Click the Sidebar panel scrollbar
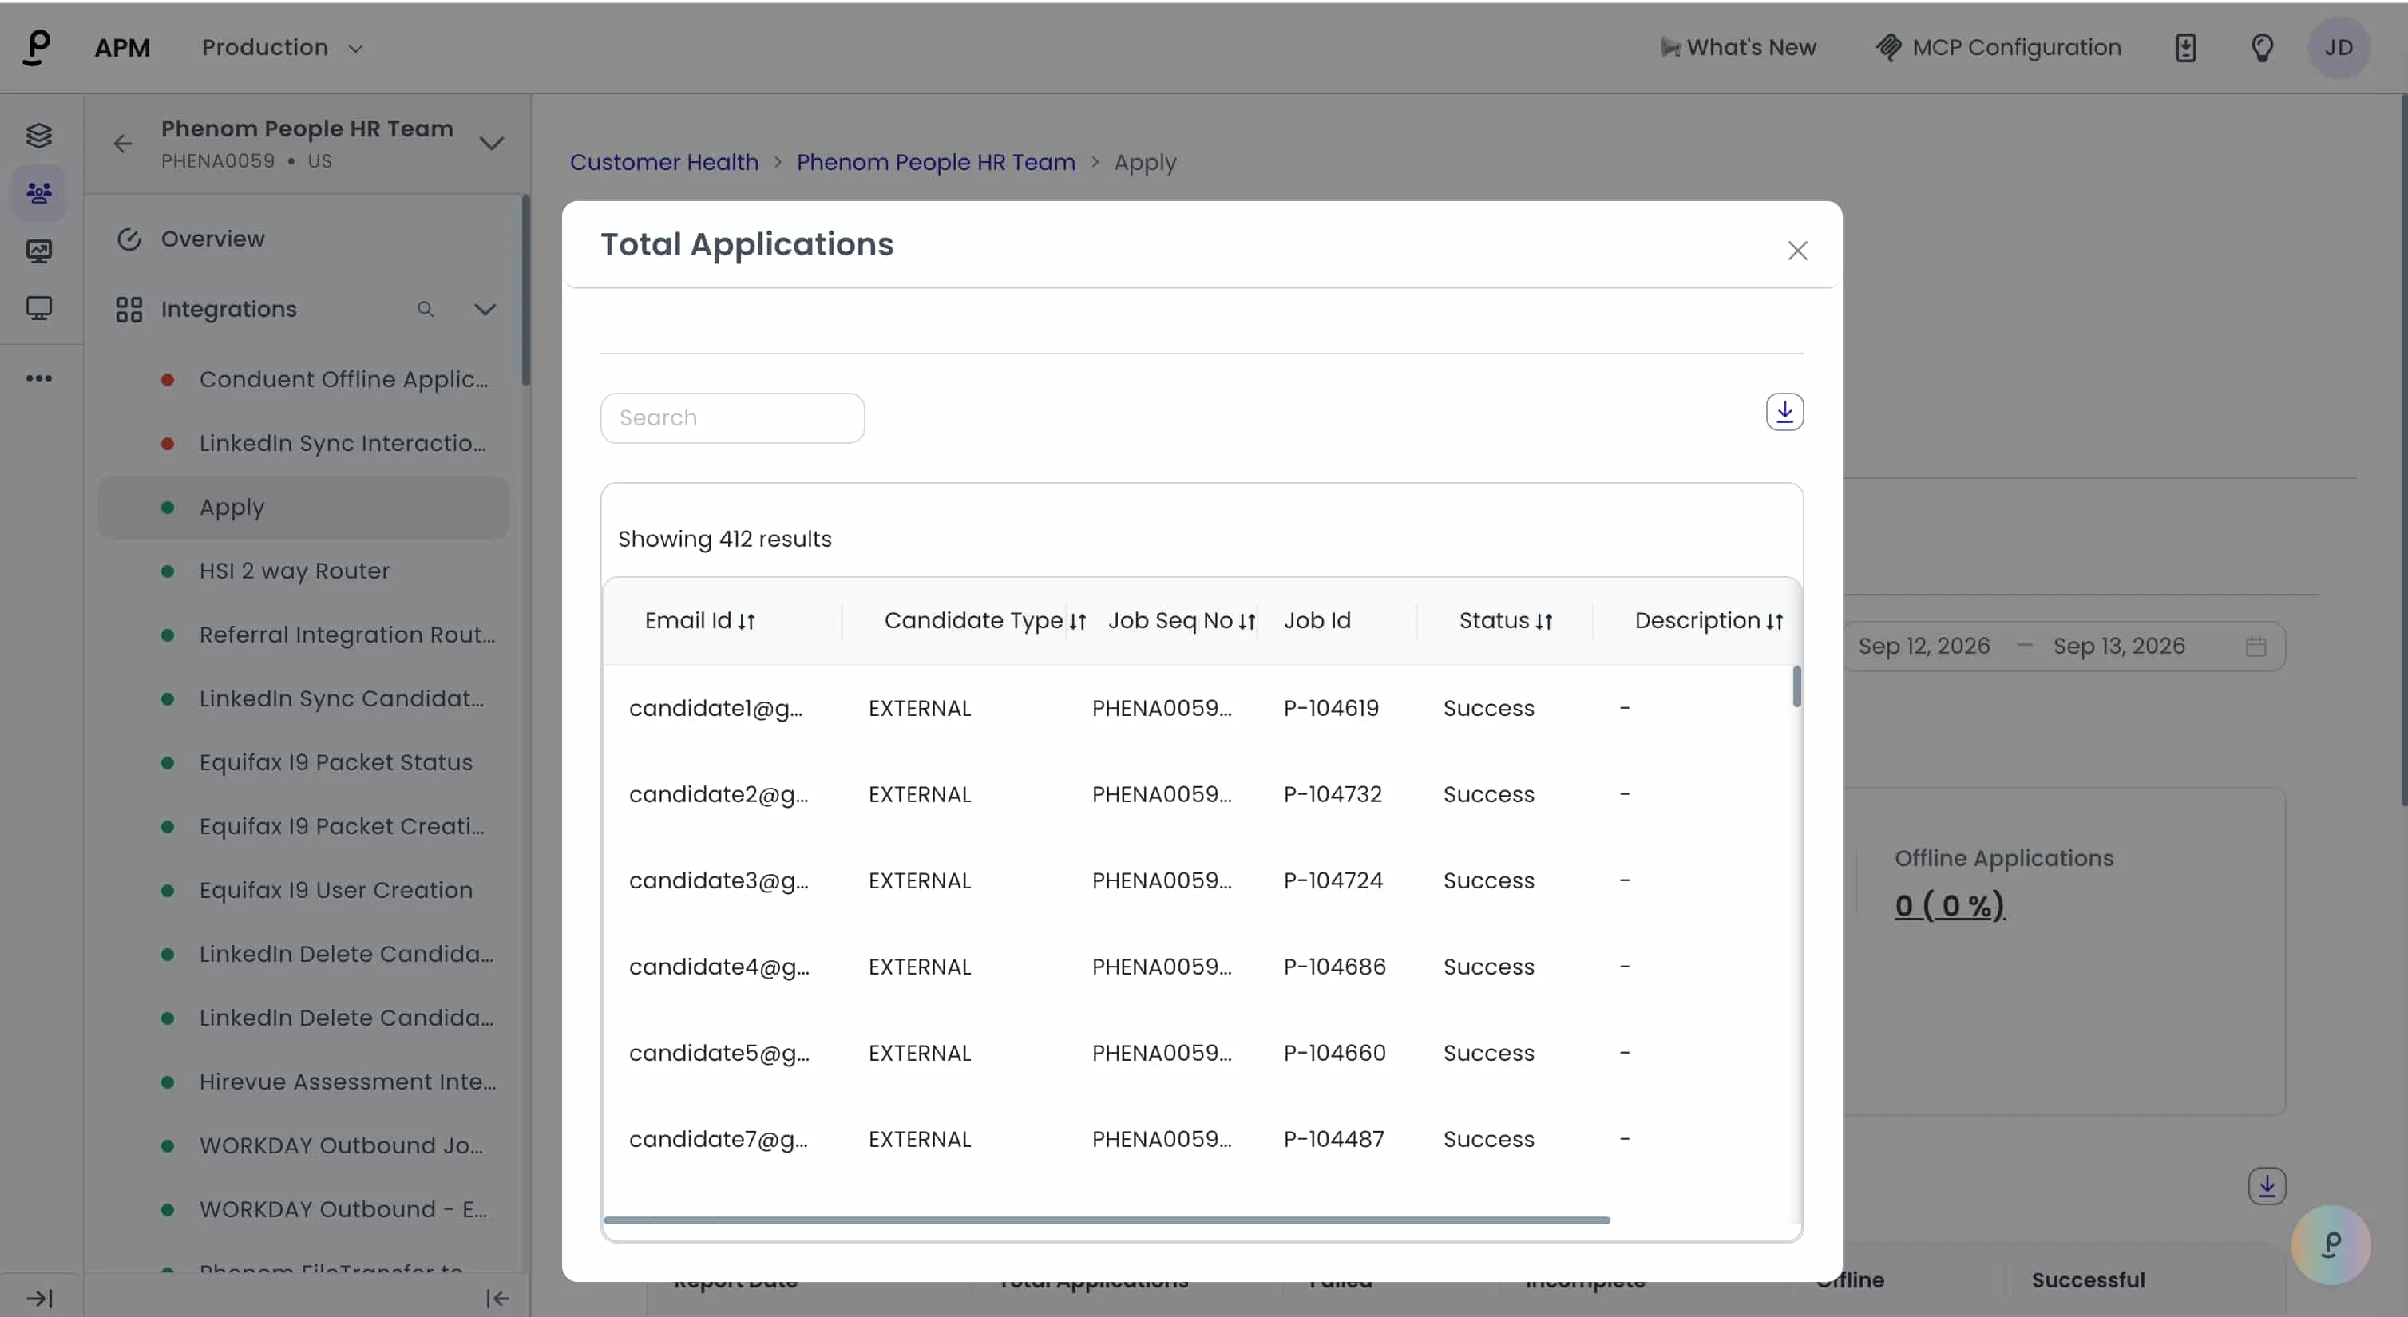Screen dimensions: 2408x1317 (525, 290)
